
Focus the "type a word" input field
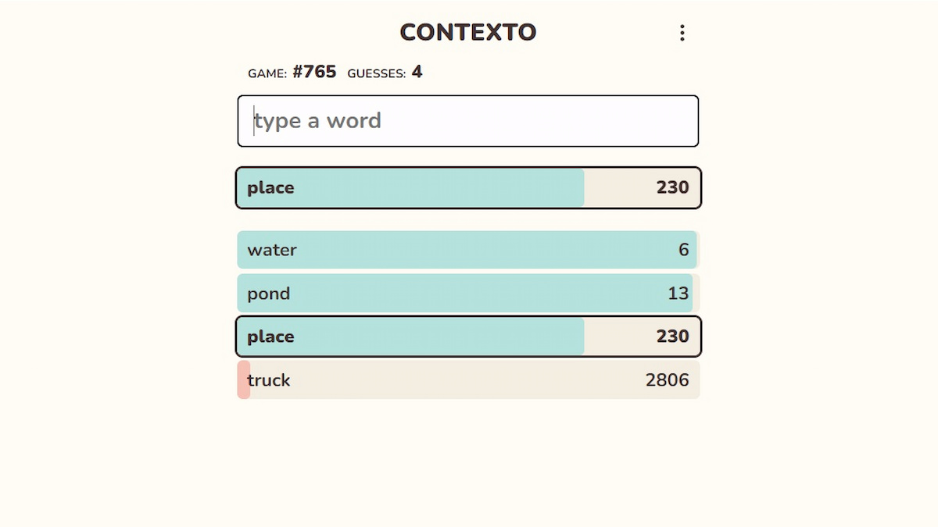coord(467,121)
